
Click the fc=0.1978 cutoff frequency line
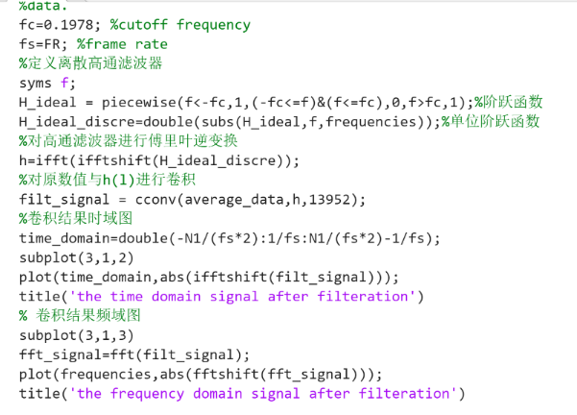(x=134, y=25)
